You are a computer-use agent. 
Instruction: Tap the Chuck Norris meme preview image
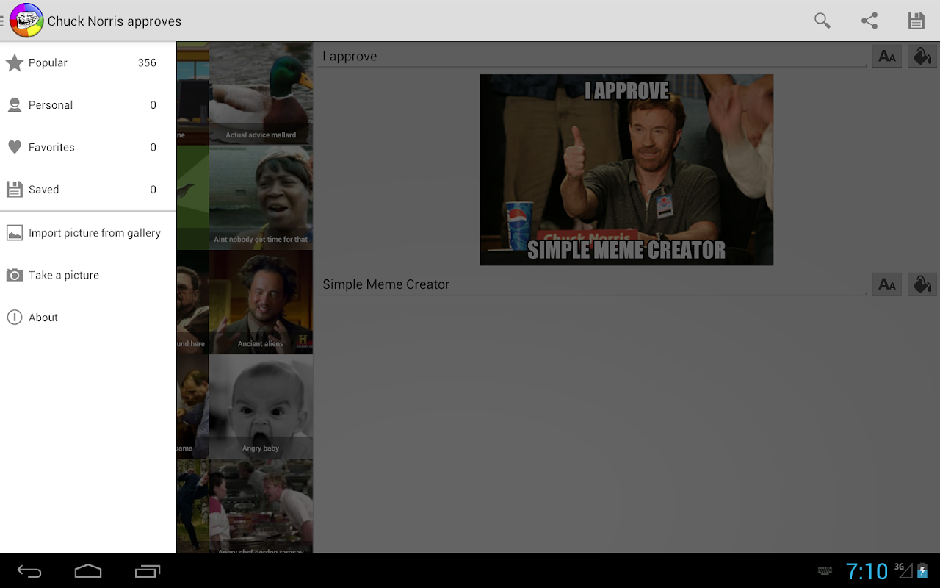(x=626, y=170)
